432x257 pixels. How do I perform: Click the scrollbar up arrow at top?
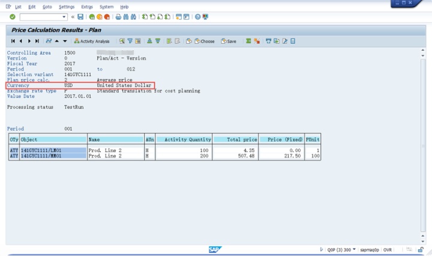423,50
